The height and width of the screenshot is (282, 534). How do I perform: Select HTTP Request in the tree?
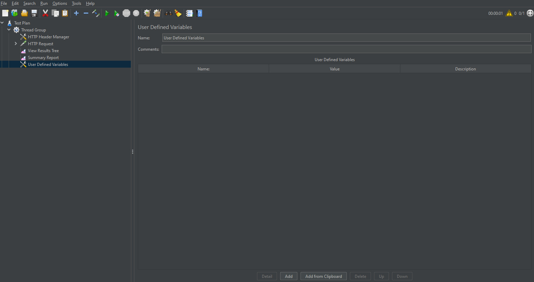(40, 43)
